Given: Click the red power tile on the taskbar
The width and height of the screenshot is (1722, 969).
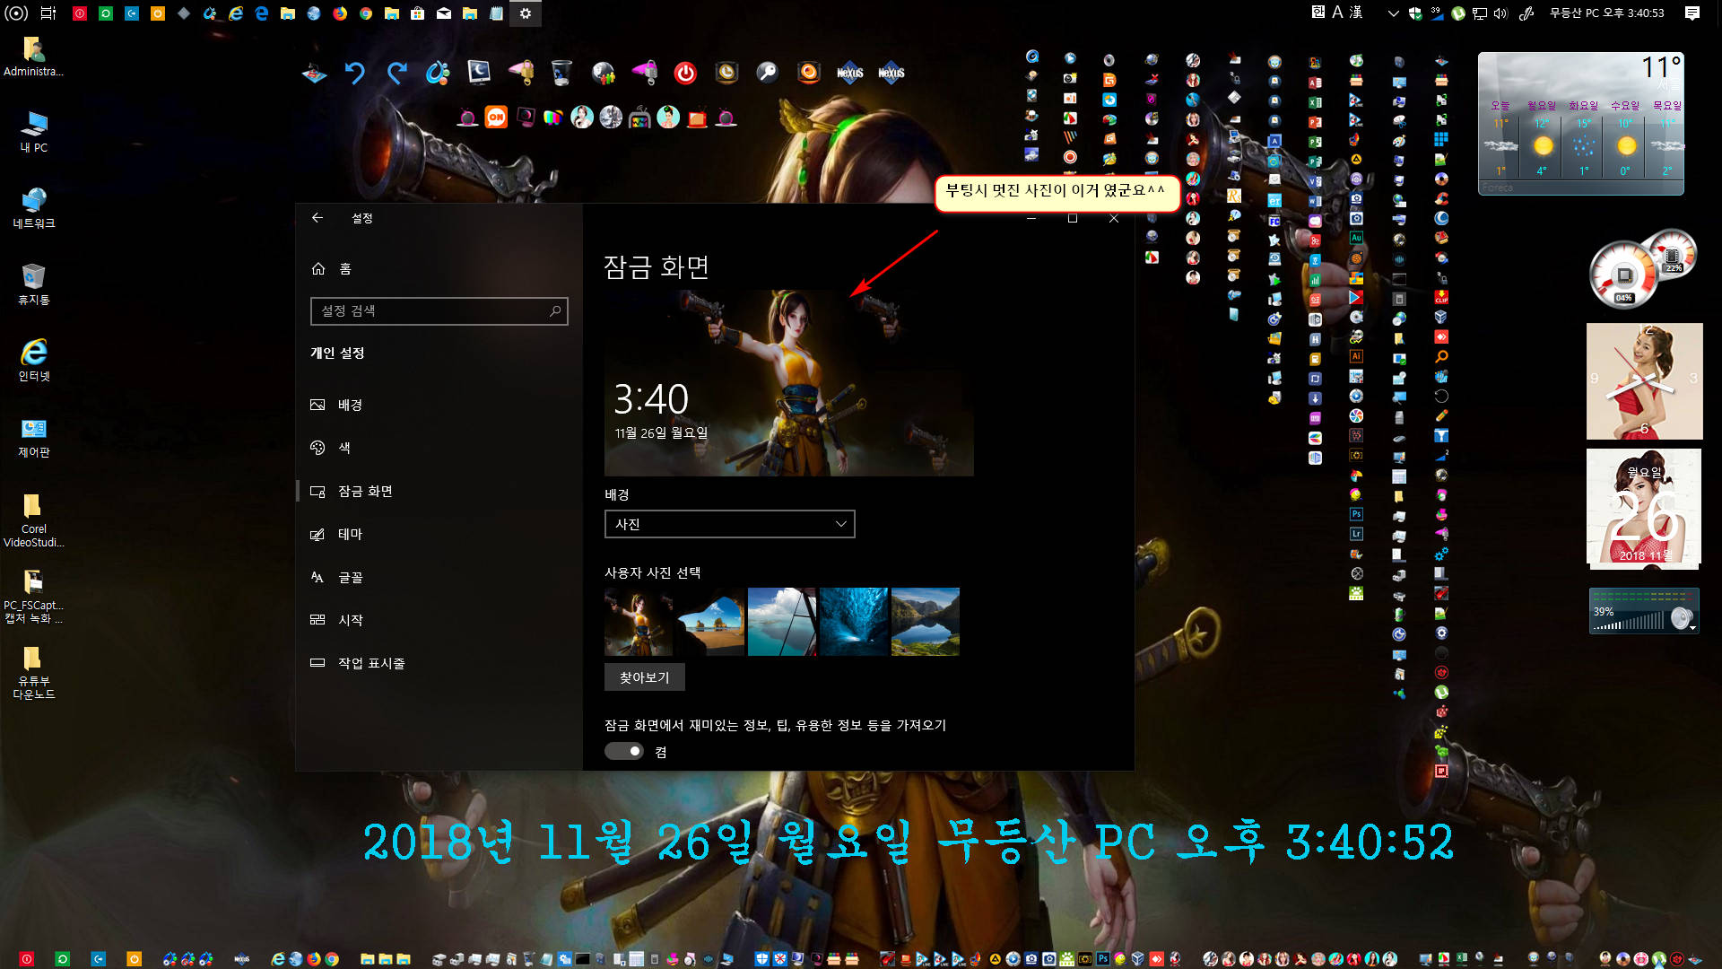Looking at the screenshot, I should (80, 13).
